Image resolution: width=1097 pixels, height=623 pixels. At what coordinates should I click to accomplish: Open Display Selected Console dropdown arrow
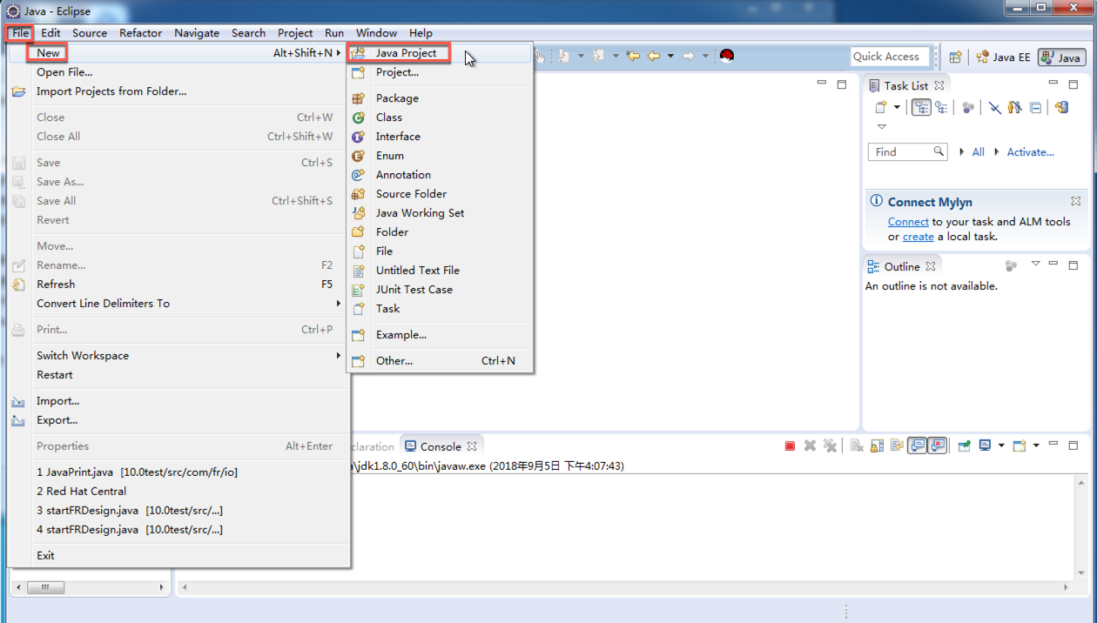[x=1001, y=445]
